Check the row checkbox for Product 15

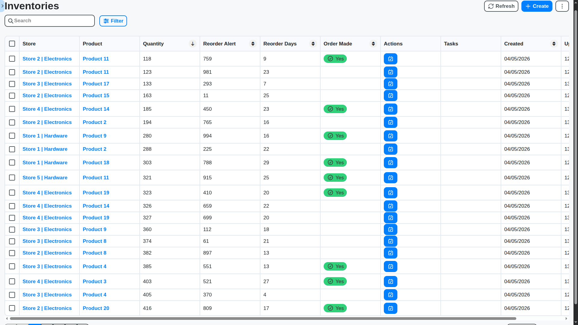(x=12, y=96)
